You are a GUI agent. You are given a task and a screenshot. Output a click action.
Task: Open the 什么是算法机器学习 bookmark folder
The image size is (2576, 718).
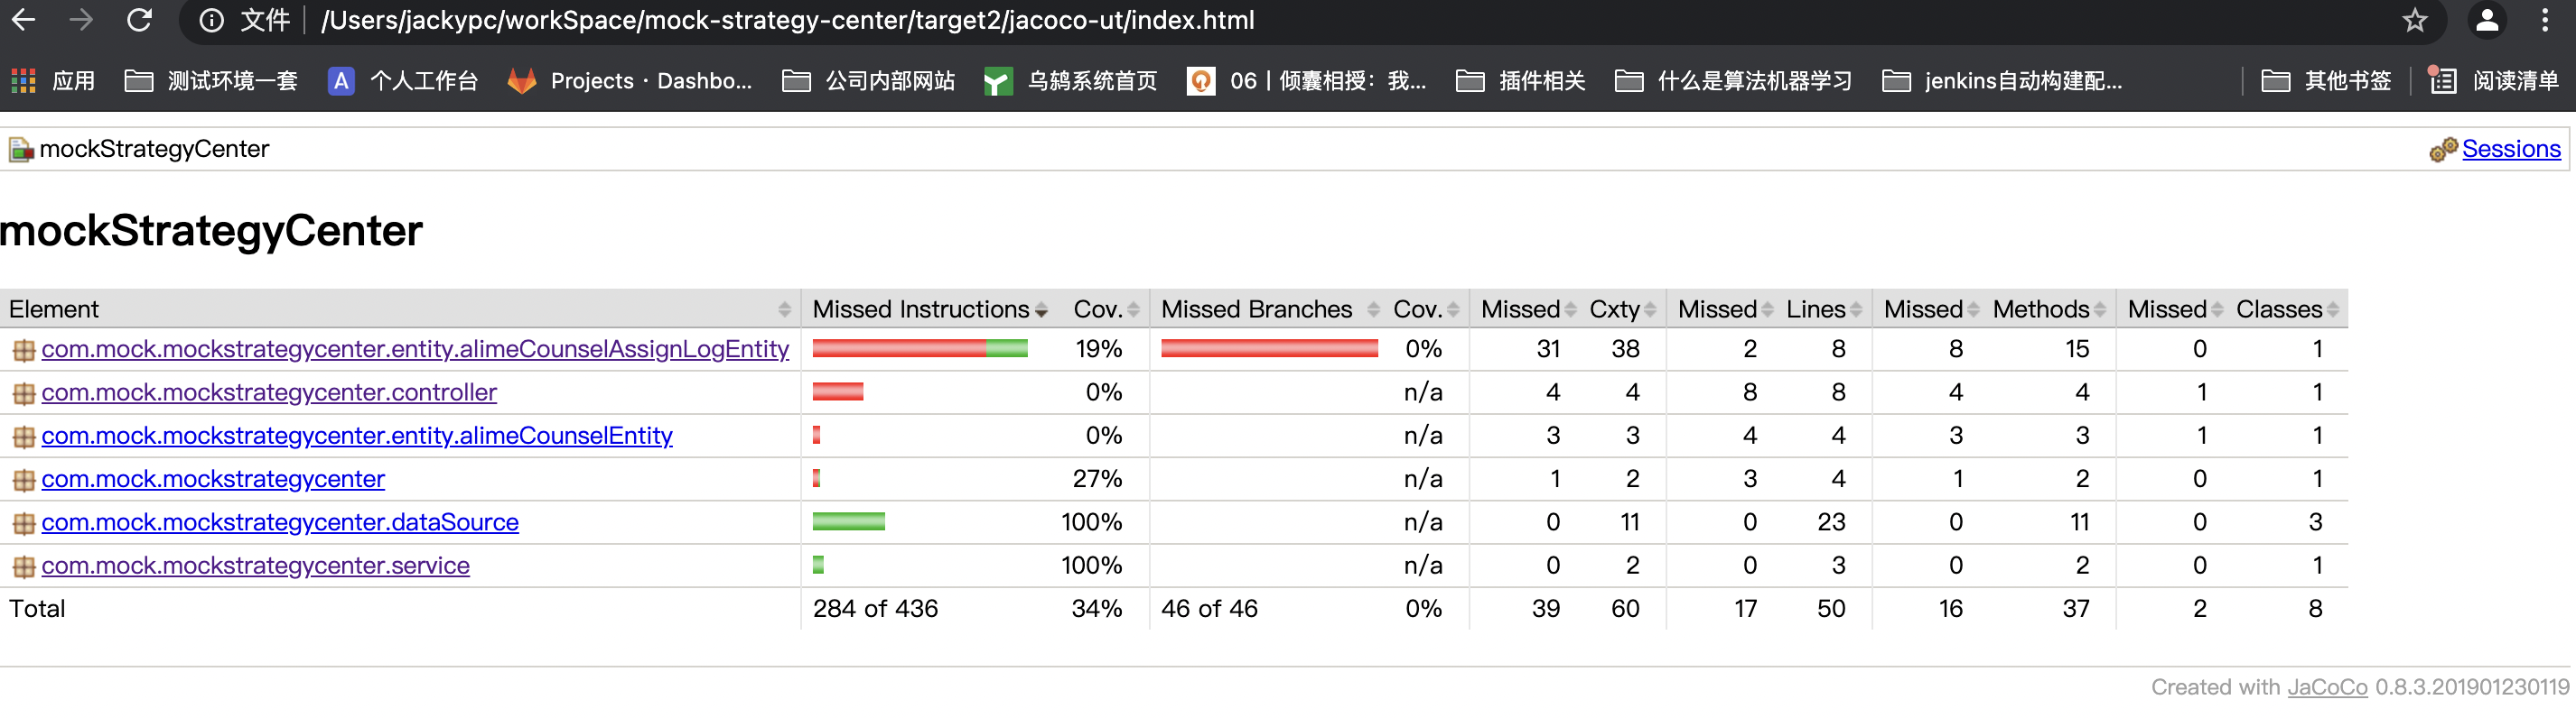[x=1734, y=81]
